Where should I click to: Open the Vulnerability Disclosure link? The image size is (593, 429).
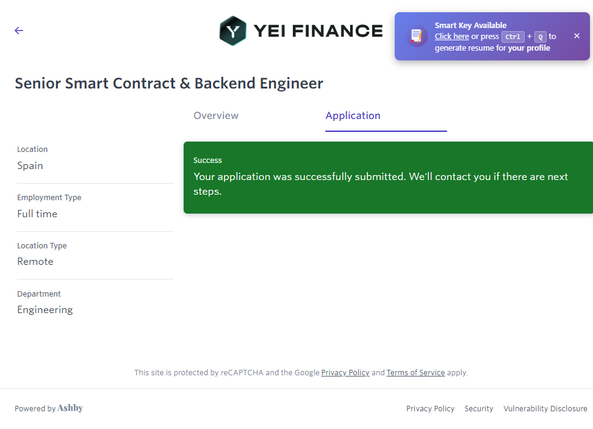(545, 409)
